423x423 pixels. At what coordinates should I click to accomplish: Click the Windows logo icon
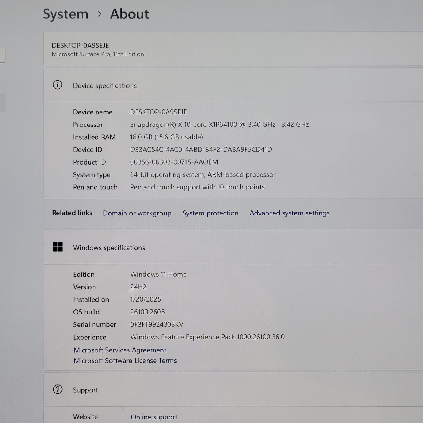(x=58, y=247)
